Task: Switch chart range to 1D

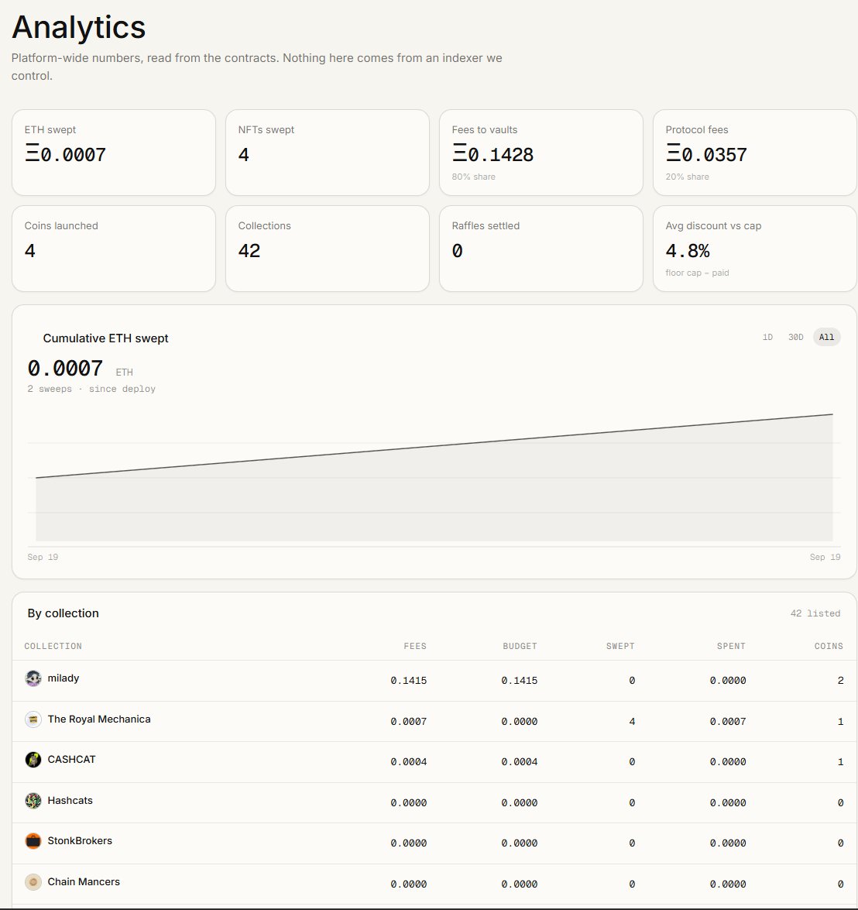Action: point(767,337)
